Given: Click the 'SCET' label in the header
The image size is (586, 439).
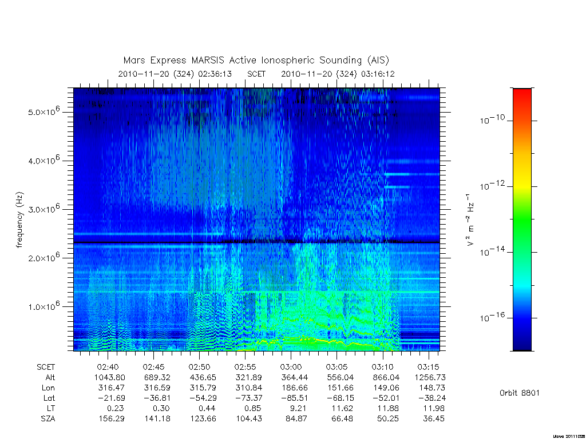Looking at the screenshot, I should coord(256,74).
